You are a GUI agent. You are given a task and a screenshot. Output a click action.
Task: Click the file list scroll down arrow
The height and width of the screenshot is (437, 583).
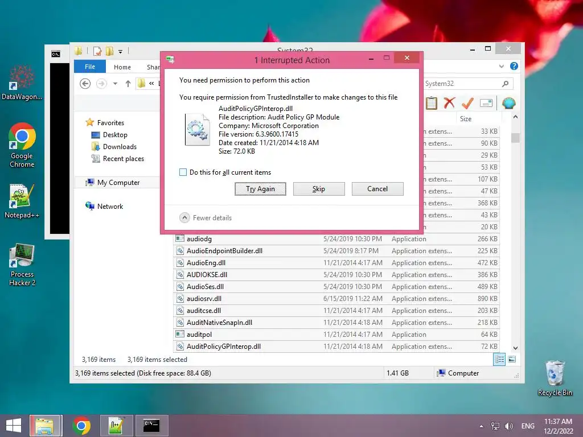click(515, 348)
